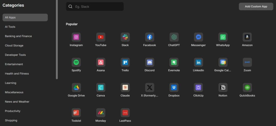Open the Miscellaneous category
This screenshot has height=126, width=276.
tap(14, 92)
